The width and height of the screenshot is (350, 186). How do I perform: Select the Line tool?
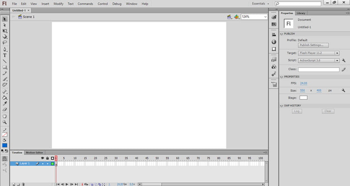click(5, 61)
